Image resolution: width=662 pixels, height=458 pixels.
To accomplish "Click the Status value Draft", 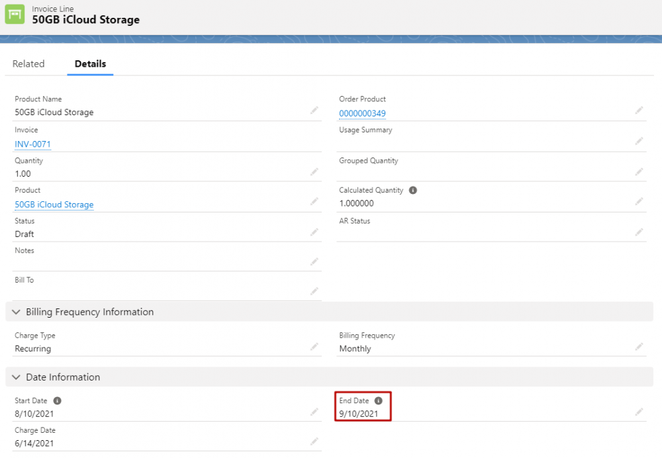I will pos(24,234).
